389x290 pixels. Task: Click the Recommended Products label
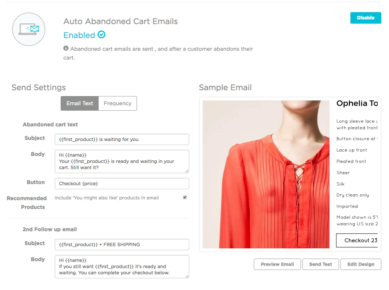click(x=27, y=203)
